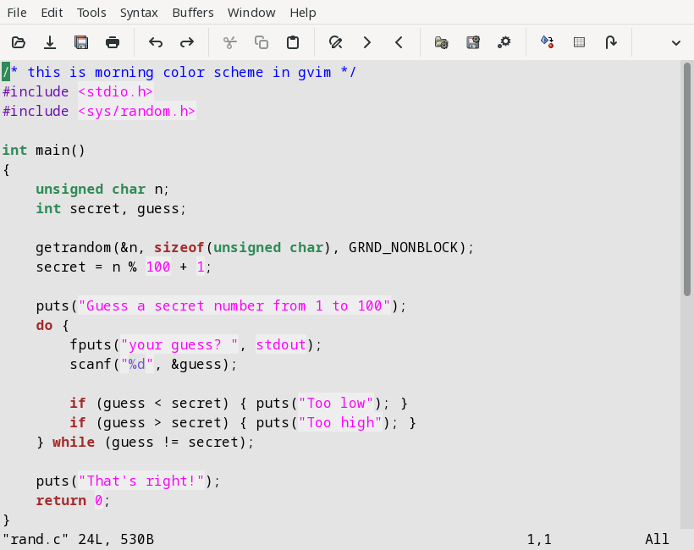
Task: Click on the 'while' keyword
Action: click(x=74, y=442)
